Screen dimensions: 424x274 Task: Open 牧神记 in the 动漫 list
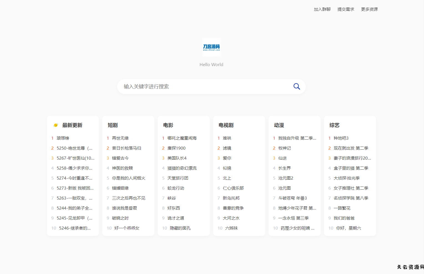[x=284, y=148]
